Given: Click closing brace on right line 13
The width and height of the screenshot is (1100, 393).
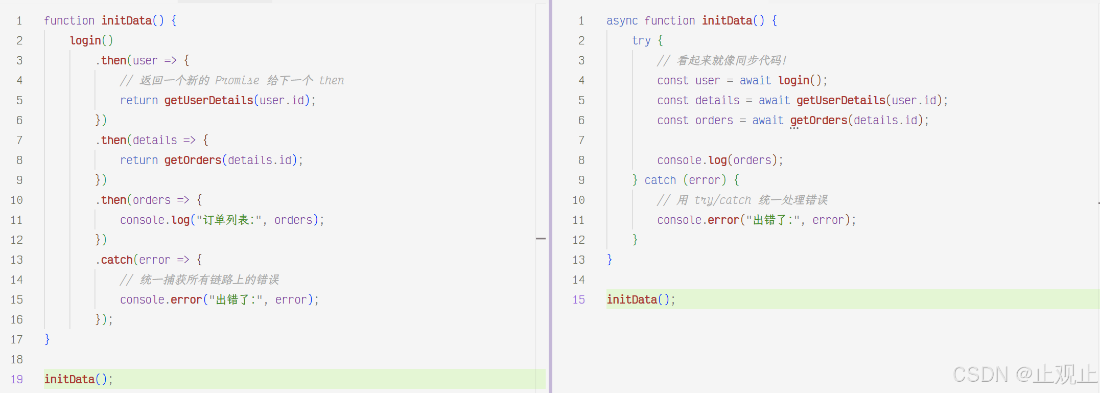Looking at the screenshot, I should click(610, 260).
